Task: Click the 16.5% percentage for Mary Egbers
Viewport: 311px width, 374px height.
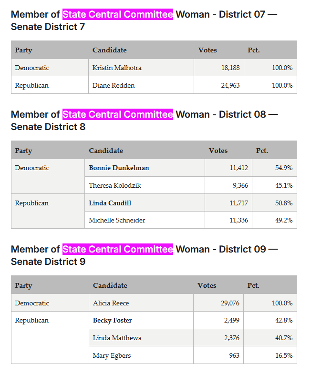Action: point(284,355)
